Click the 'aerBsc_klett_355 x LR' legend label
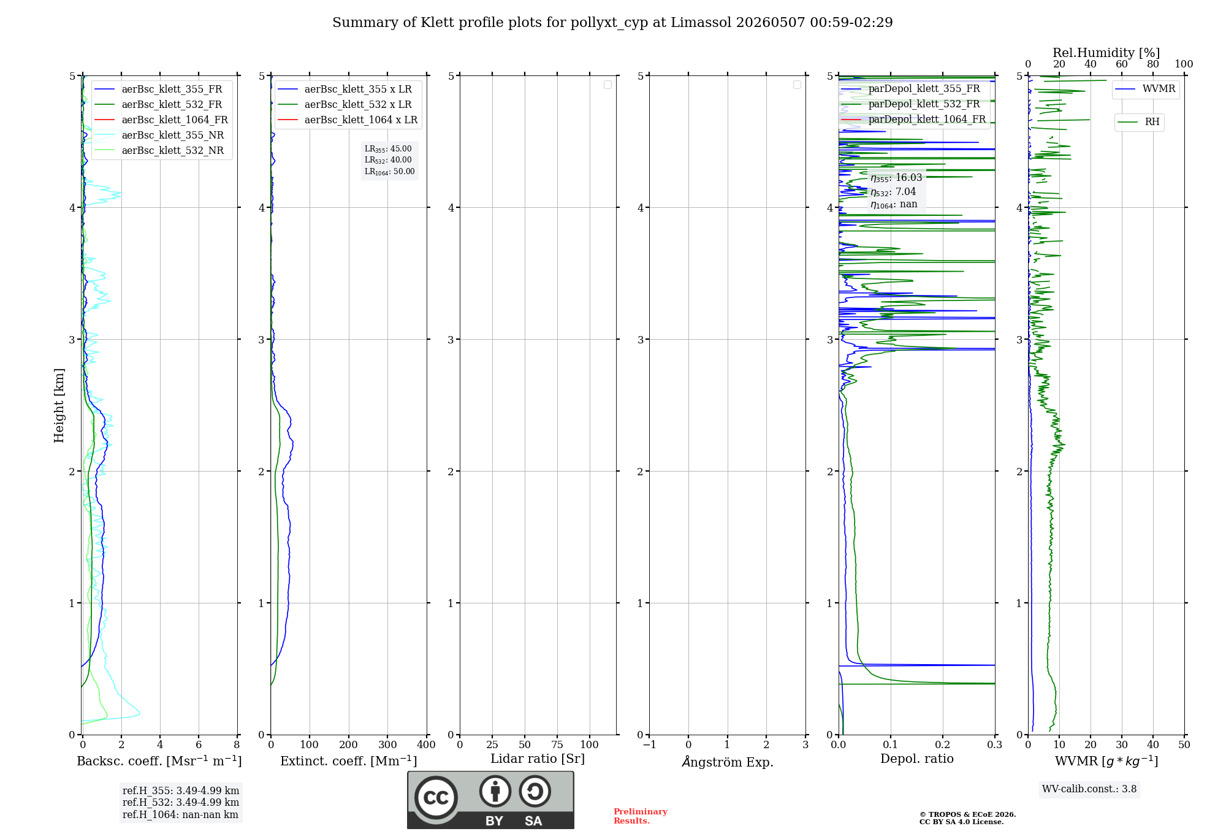 pos(358,90)
